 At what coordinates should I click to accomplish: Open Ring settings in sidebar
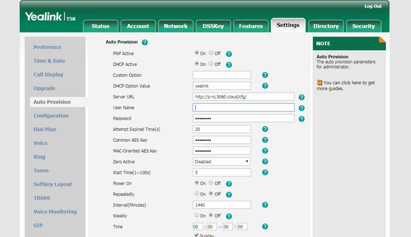[x=39, y=156]
